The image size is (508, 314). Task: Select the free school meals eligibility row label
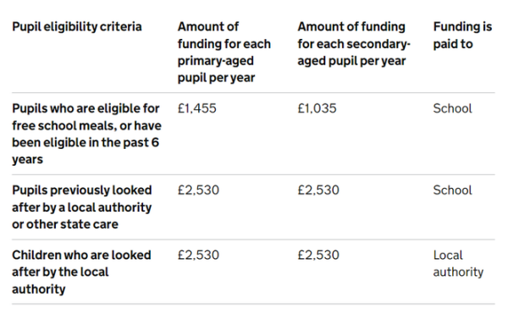(86, 134)
